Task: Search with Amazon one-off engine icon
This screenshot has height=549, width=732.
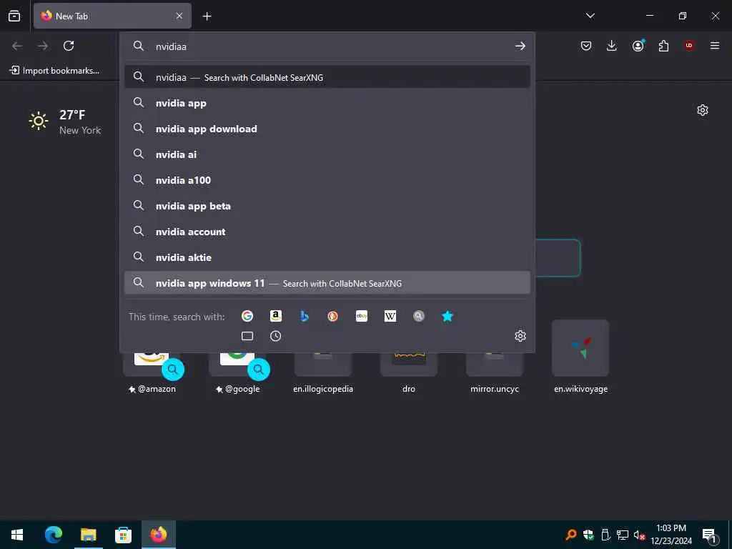Action: [x=276, y=316]
